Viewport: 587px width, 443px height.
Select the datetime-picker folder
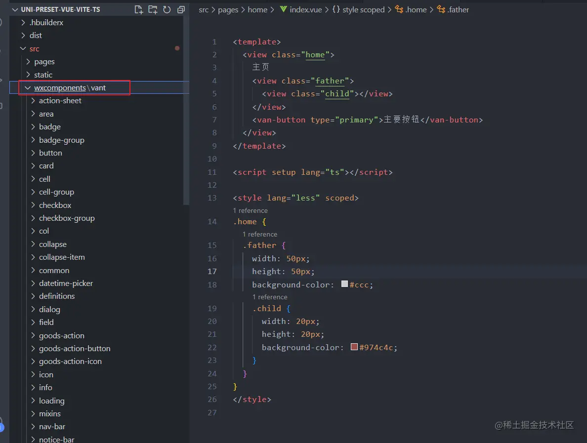[x=66, y=283]
